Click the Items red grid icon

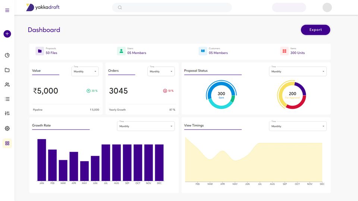[x=284, y=51]
